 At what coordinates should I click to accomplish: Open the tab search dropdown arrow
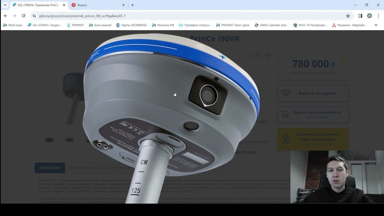(x=5, y=5)
